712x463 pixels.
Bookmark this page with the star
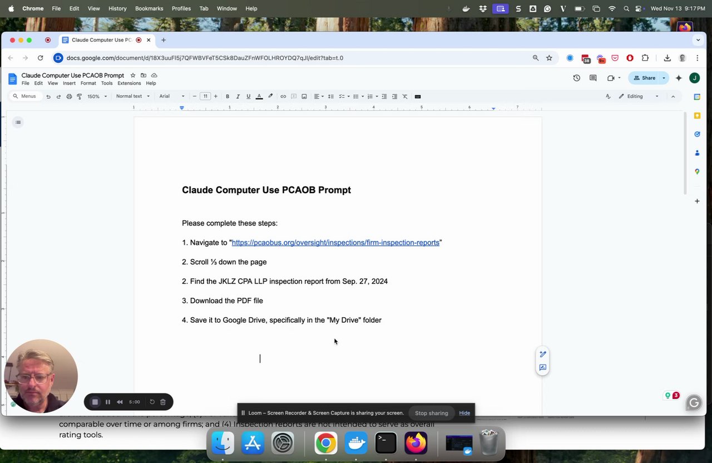(549, 58)
